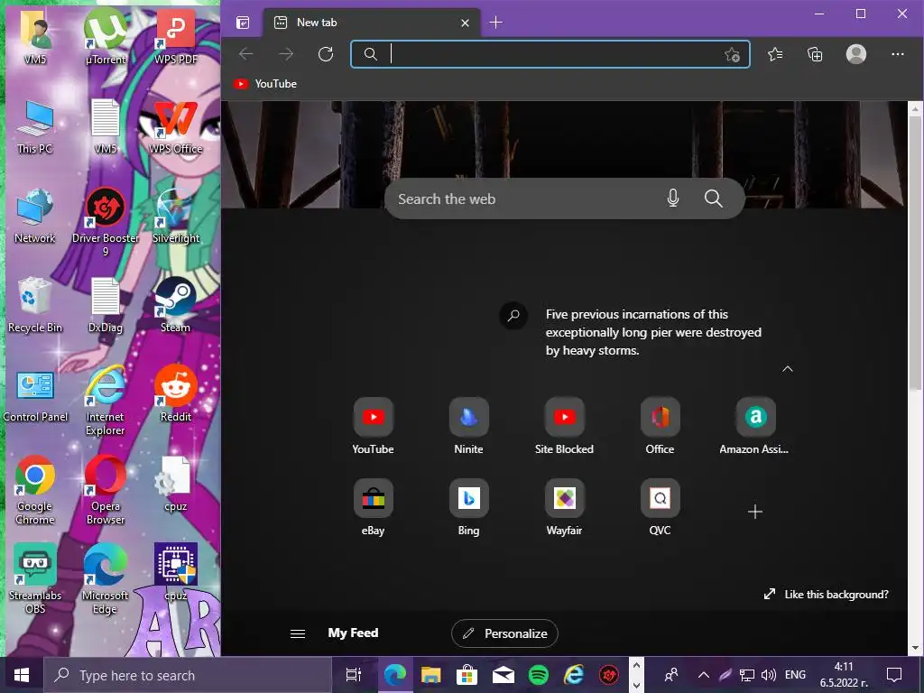Select the DxDiag desktop file

coord(106,305)
